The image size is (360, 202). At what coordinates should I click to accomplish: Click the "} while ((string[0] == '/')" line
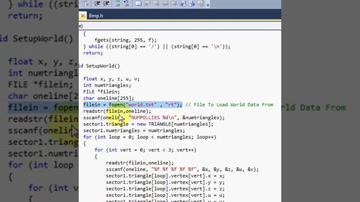click(156, 47)
